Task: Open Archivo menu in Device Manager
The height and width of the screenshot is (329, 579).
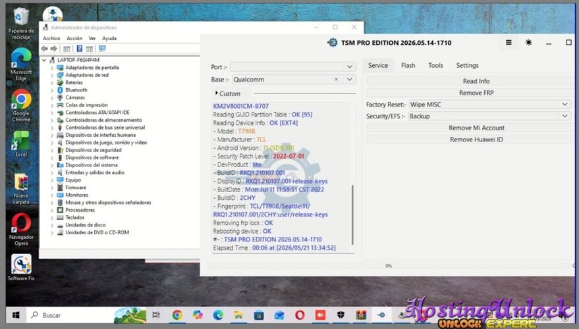Action: tap(51, 38)
